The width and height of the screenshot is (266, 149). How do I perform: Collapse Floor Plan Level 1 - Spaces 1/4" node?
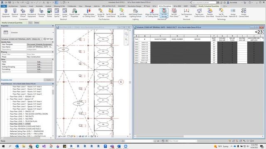click(x=7, y=99)
